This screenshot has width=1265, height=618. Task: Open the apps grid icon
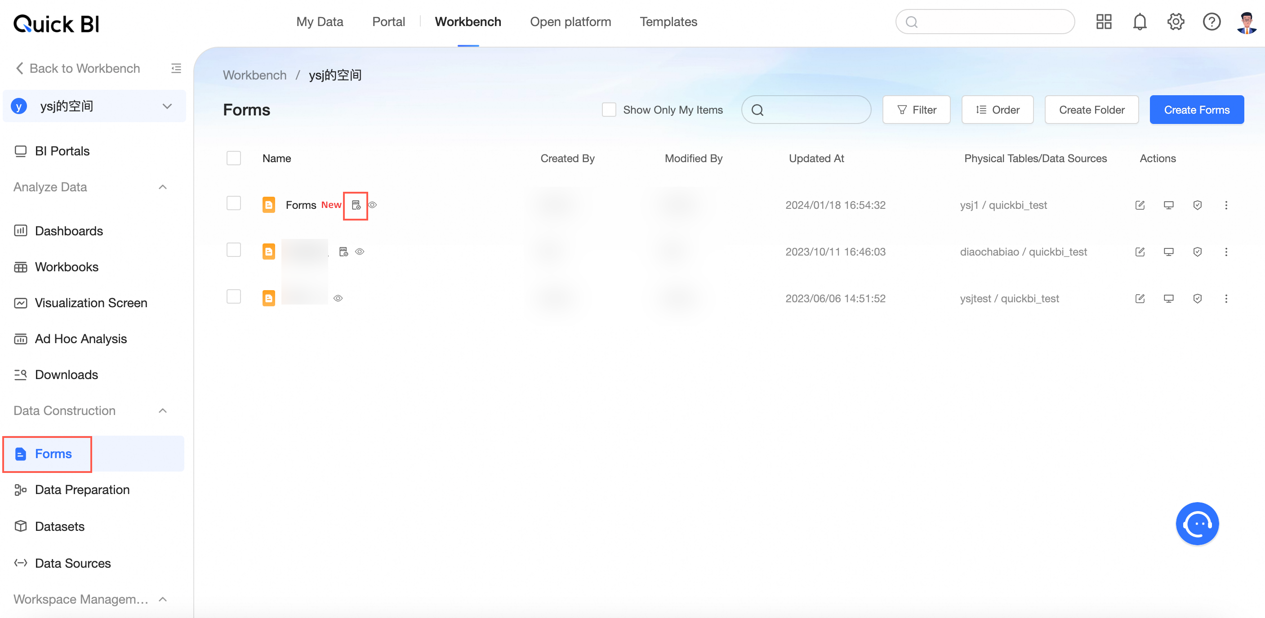1104,22
